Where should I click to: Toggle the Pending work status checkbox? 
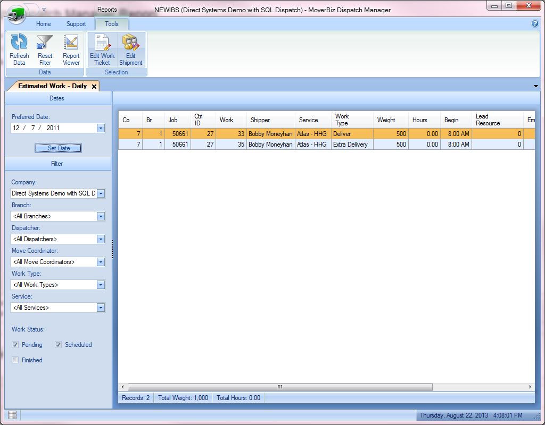pyautogui.click(x=15, y=345)
